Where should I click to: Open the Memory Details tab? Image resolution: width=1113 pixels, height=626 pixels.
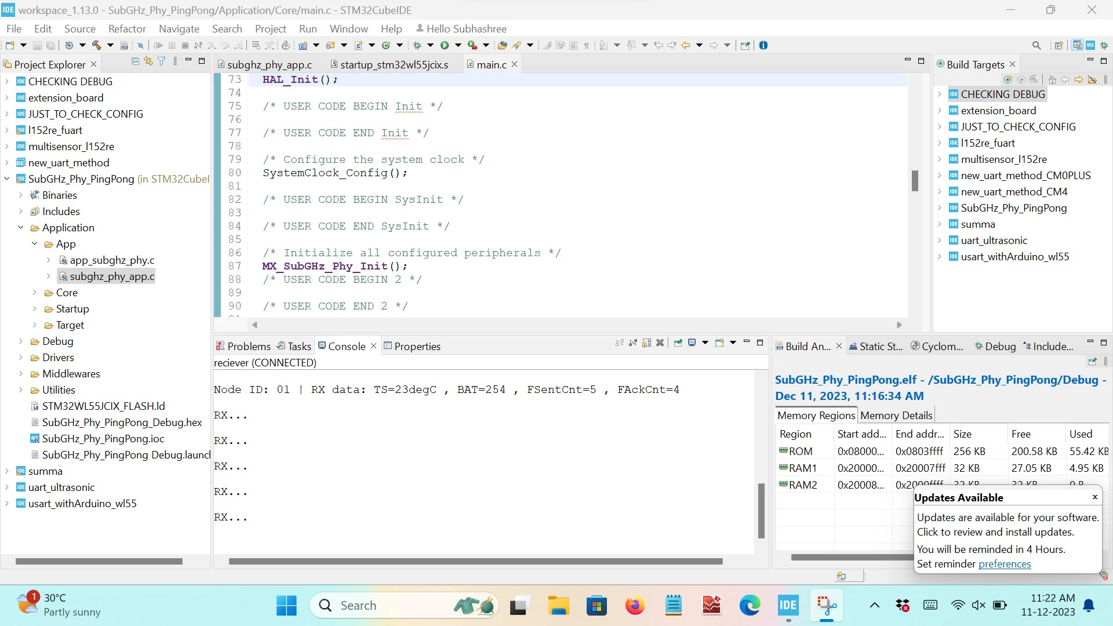point(896,415)
